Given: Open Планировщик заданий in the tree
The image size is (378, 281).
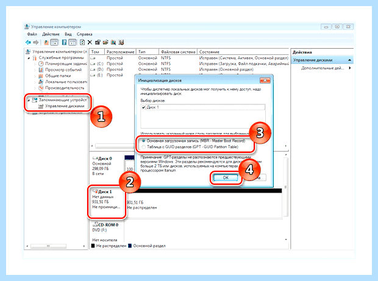Looking at the screenshot, I should pyautogui.click(x=66, y=63).
